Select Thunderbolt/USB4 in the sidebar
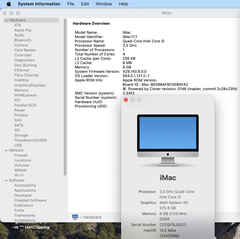This screenshot has width=240, height=239. (30, 140)
